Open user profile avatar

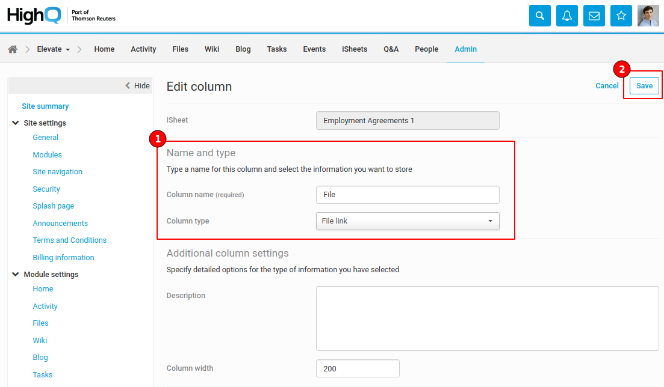coord(648,16)
